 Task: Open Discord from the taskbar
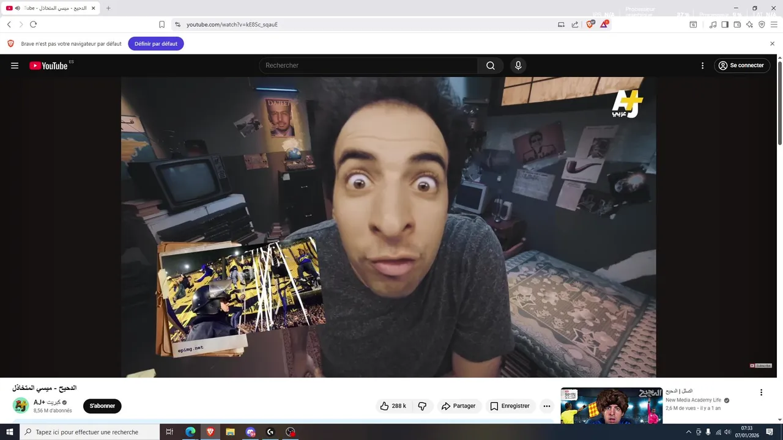250,432
